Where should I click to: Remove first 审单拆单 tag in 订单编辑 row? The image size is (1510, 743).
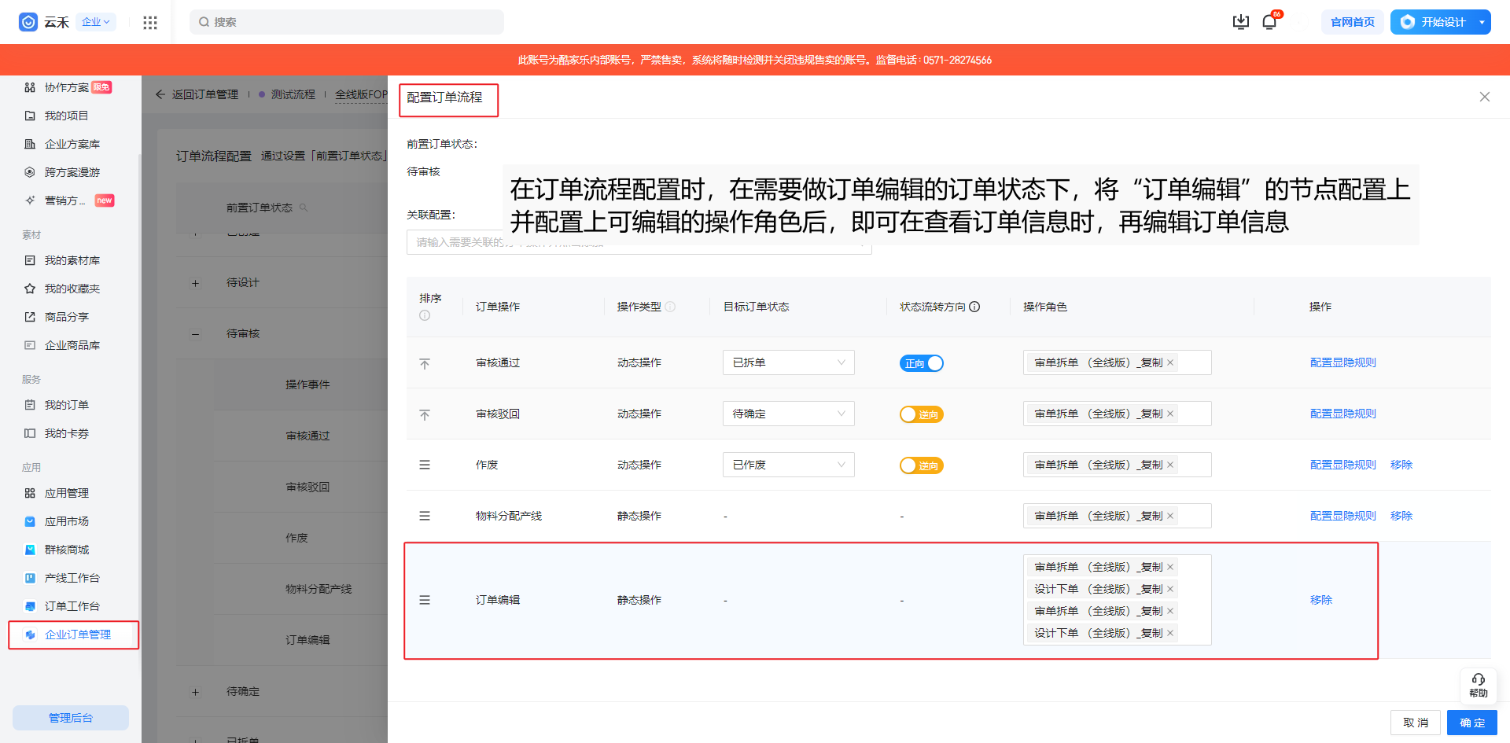click(1170, 567)
